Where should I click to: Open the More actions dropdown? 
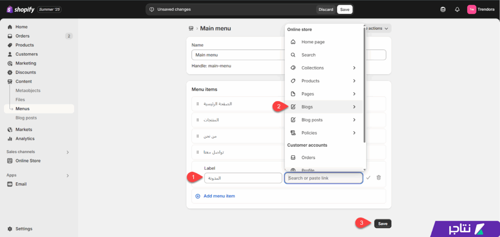378,28
